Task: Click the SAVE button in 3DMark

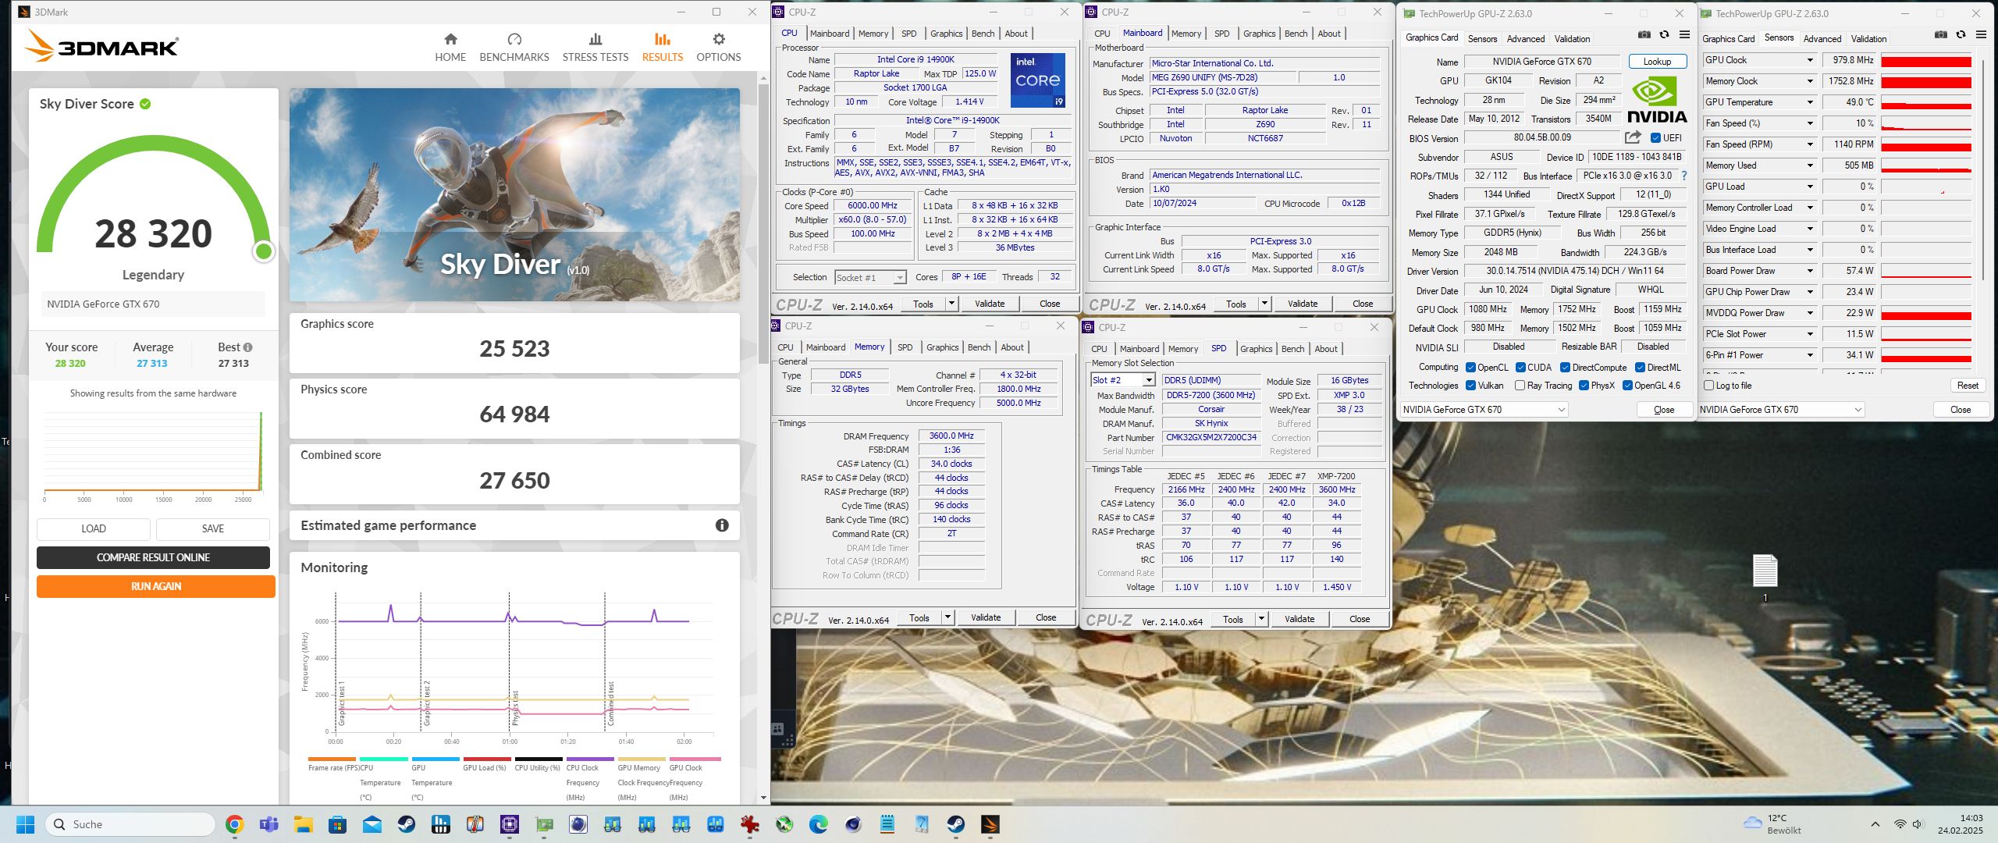Action: click(212, 528)
